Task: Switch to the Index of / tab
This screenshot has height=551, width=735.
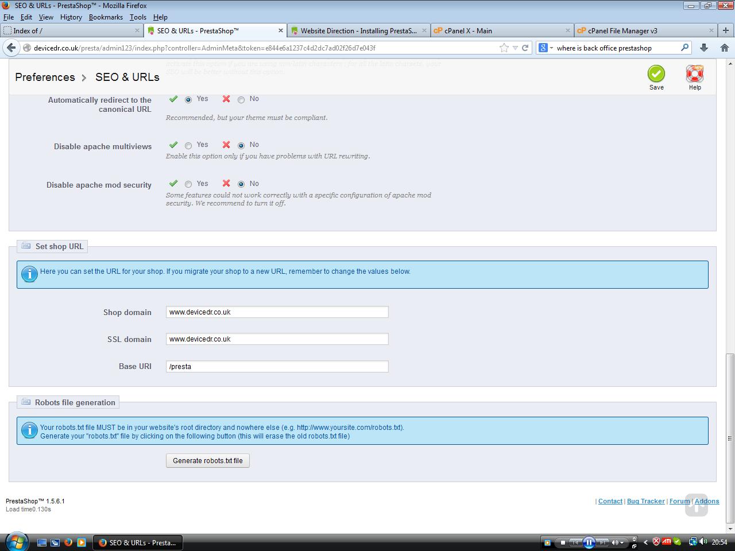Action: [x=72, y=30]
